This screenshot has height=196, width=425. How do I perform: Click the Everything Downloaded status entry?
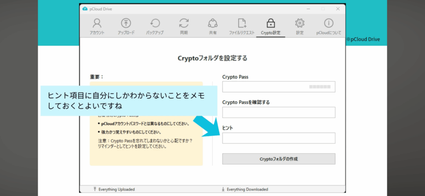click(247, 189)
